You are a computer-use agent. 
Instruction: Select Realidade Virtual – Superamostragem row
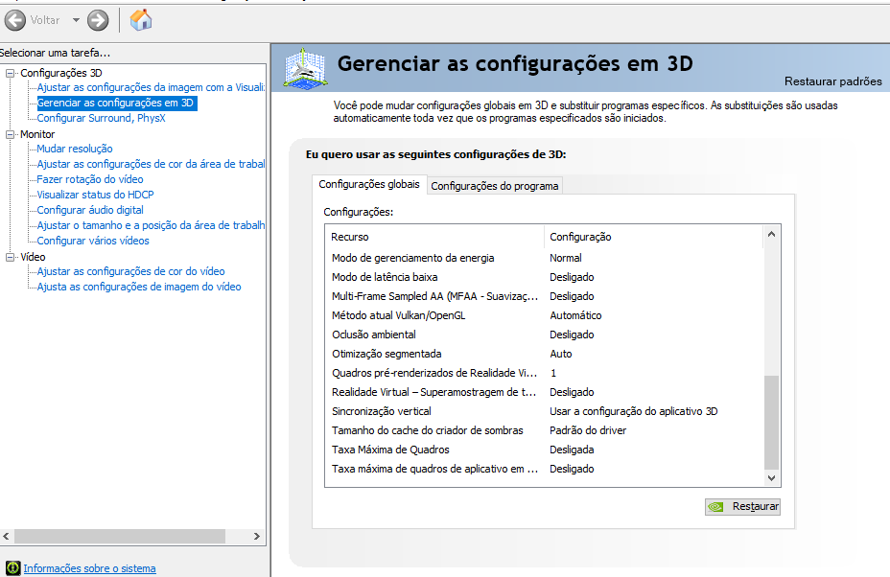544,393
